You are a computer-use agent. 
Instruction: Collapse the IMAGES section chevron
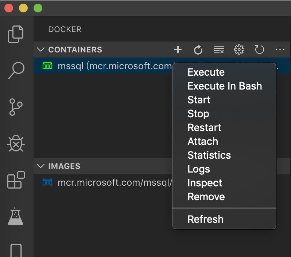(x=40, y=166)
